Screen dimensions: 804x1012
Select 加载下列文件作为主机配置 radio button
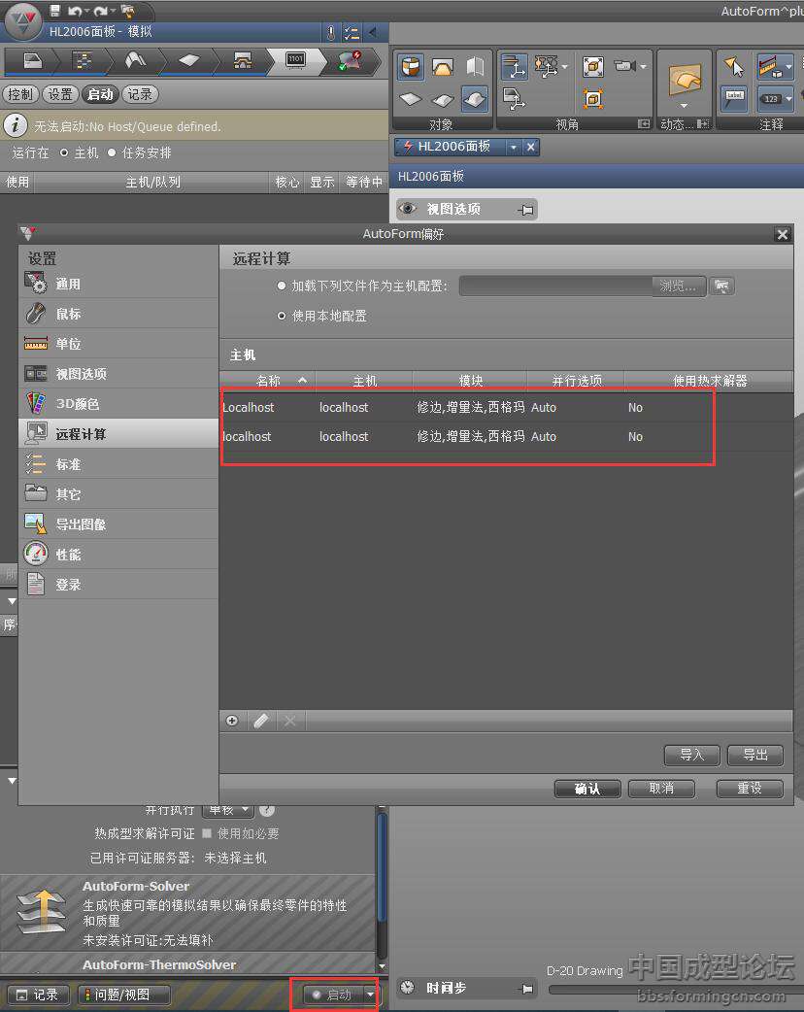tap(282, 287)
